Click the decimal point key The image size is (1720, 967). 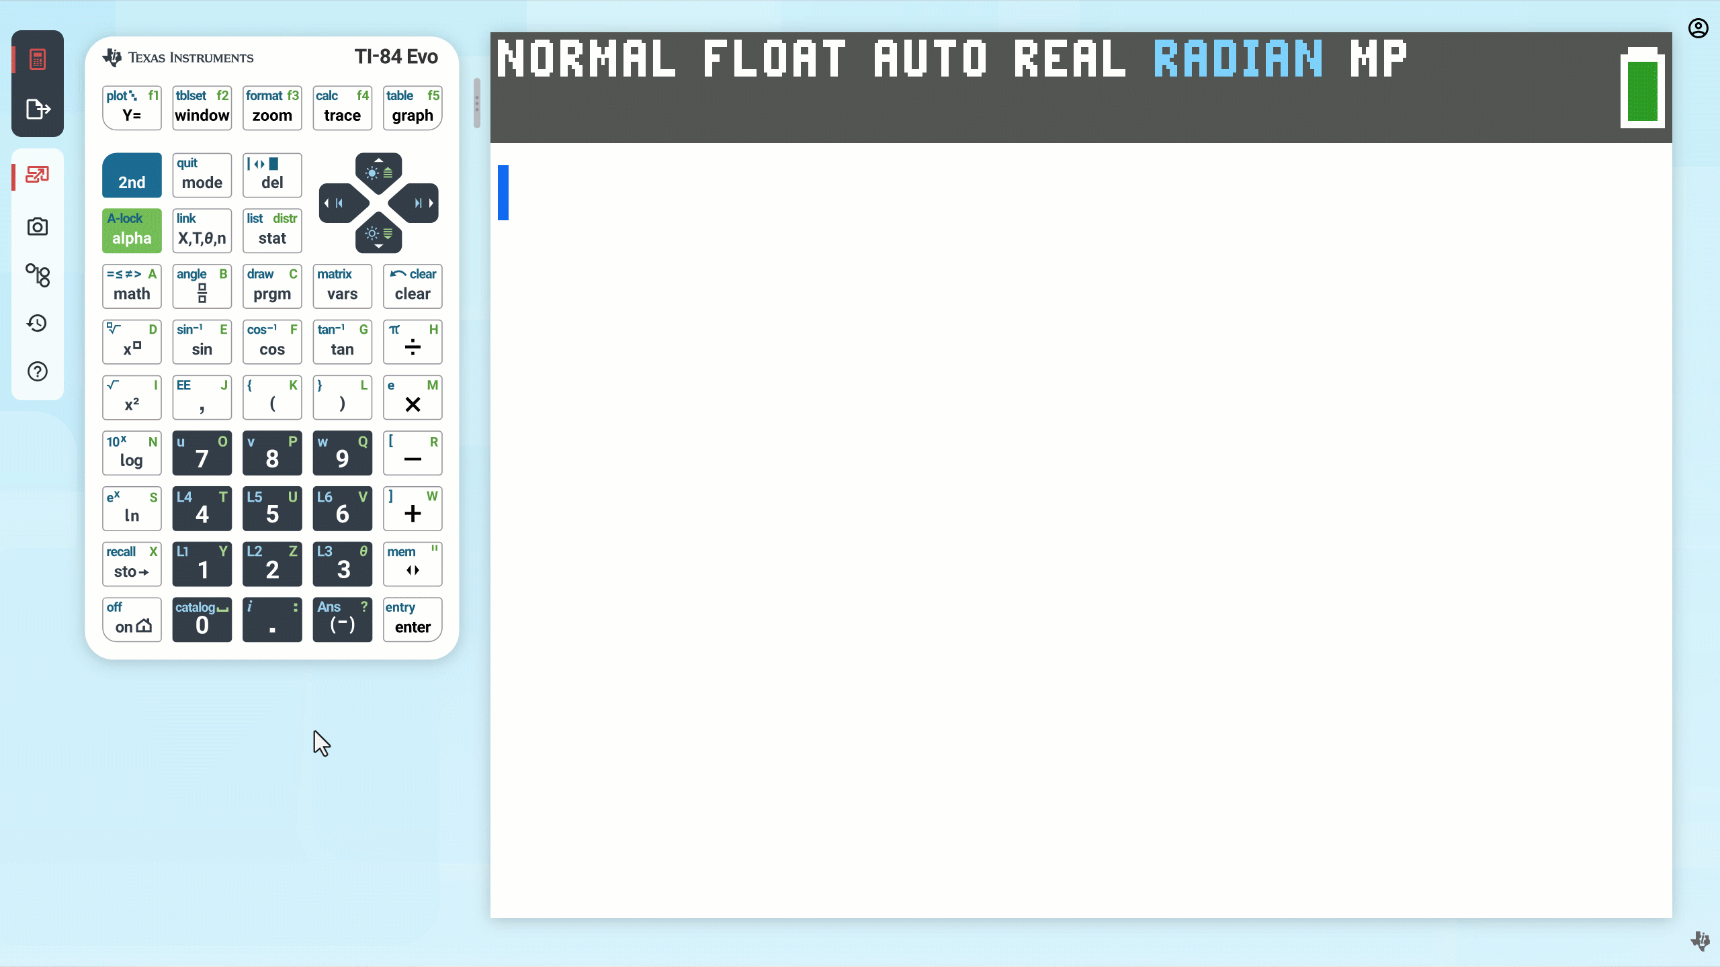tap(272, 620)
